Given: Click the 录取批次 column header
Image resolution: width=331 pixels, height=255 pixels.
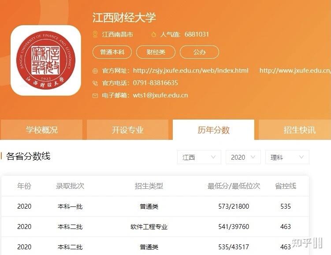Looking at the screenshot, I should pyautogui.click(x=70, y=186).
